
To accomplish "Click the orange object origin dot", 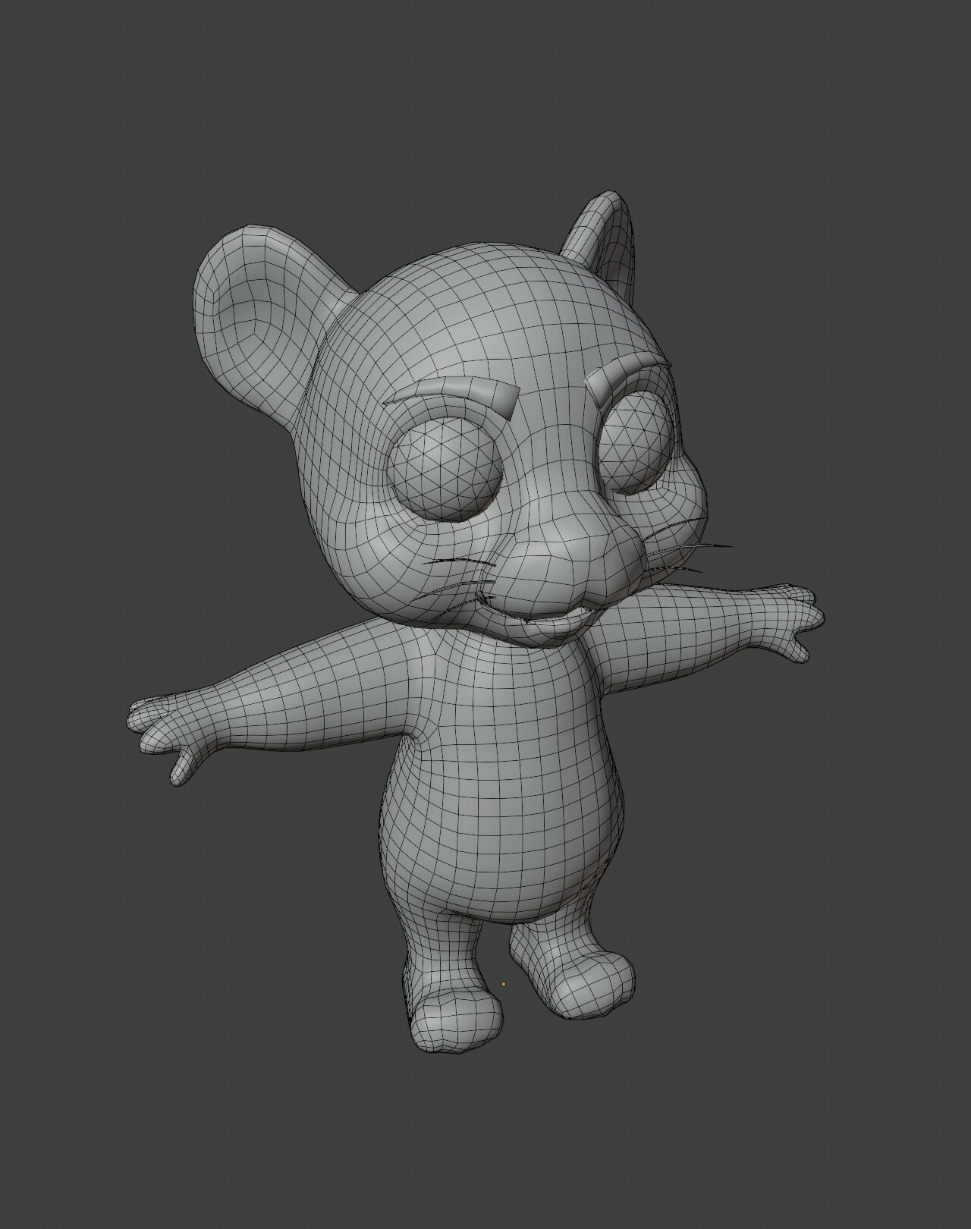I will [504, 985].
